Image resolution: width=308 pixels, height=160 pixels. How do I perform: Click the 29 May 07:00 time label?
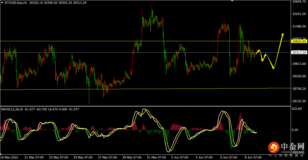click(132, 157)
